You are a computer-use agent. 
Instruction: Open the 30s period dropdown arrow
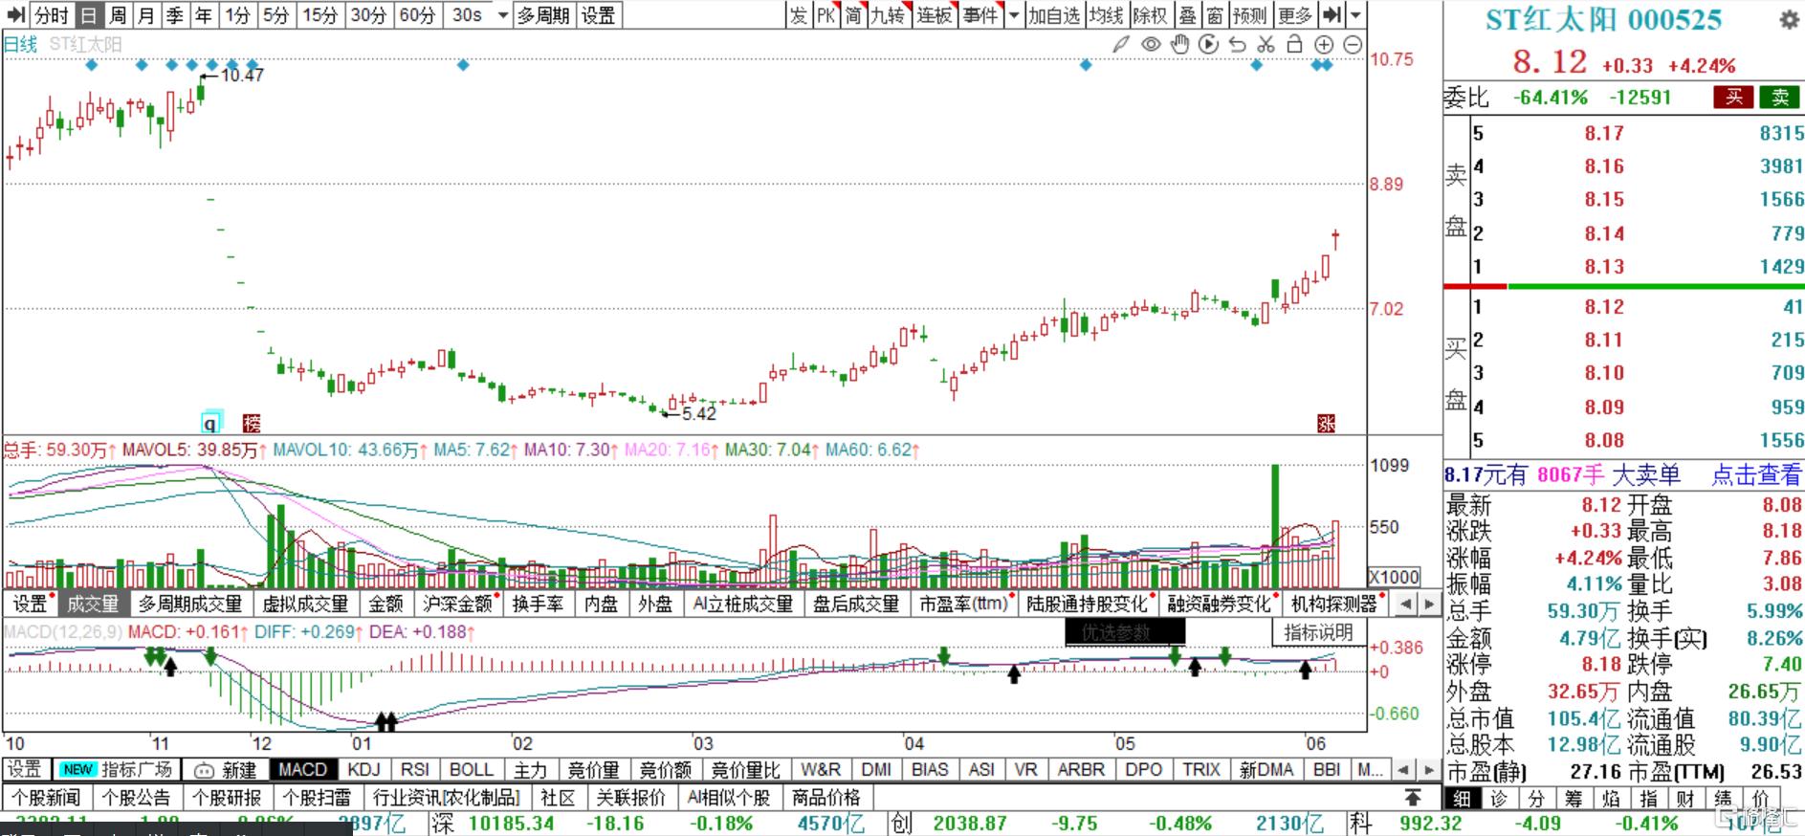pyautogui.click(x=503, y=15)
